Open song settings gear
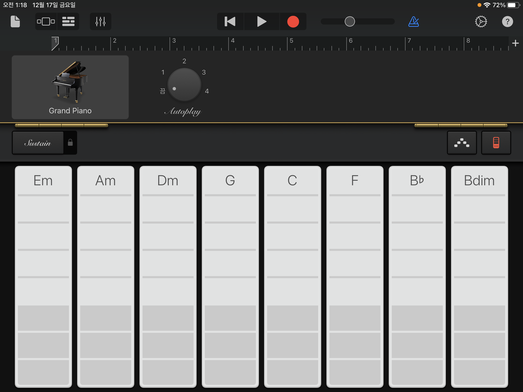Image resolution: width=523 pixels, height=392 pixels. [x=481, y=21]
